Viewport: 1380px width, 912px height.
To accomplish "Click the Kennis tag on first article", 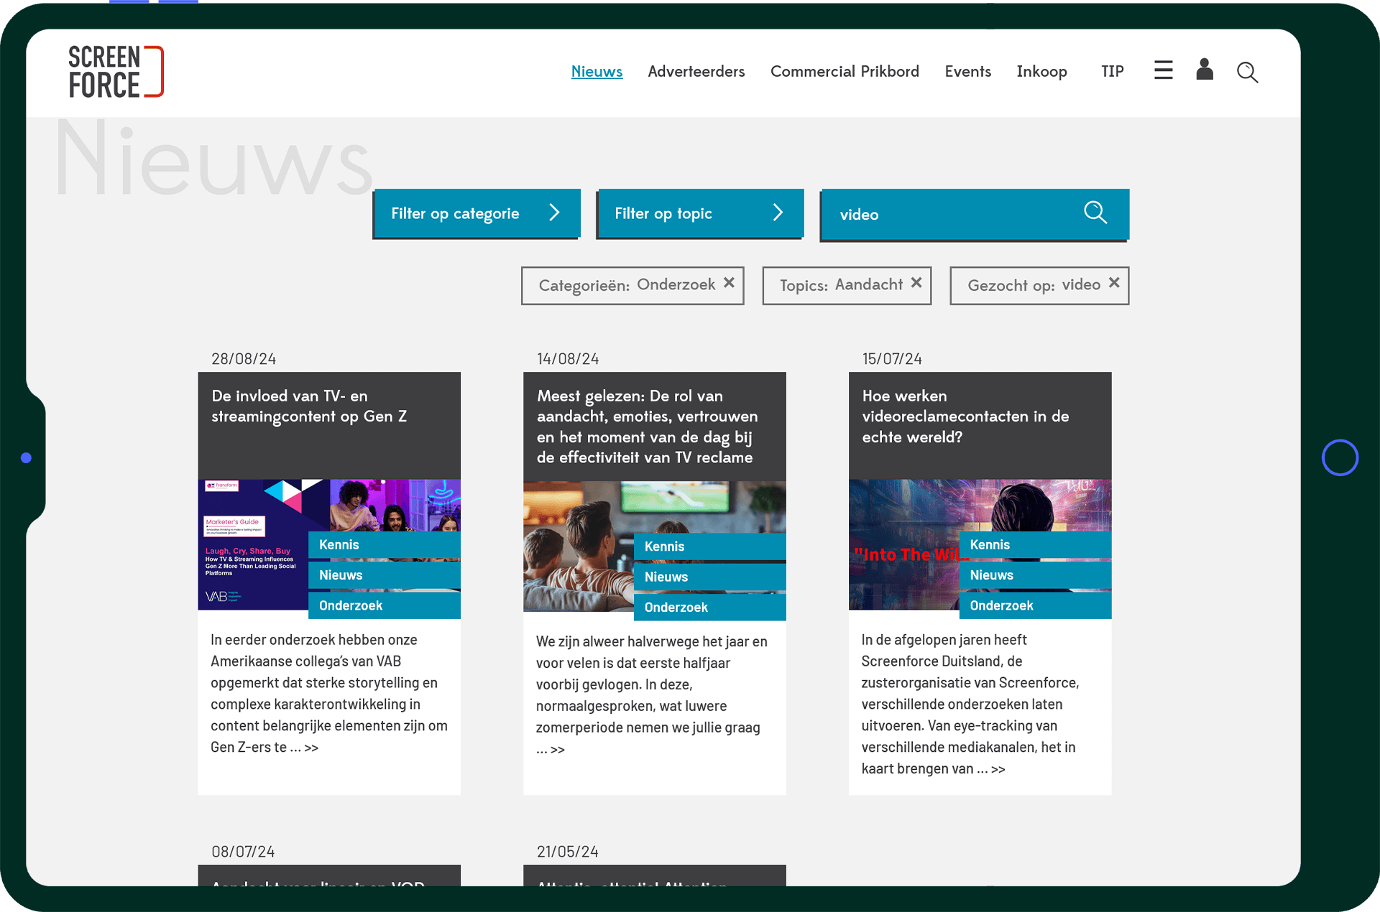I will pyautogui.click(x=339, y=544).
